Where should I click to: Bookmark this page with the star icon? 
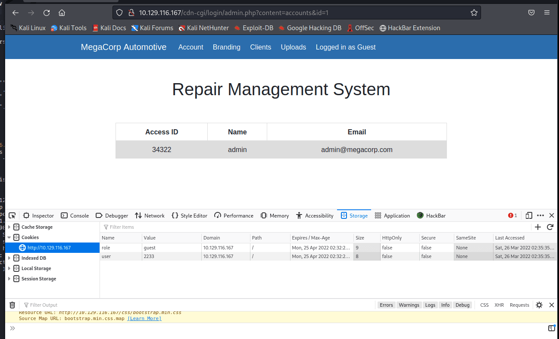474,12
